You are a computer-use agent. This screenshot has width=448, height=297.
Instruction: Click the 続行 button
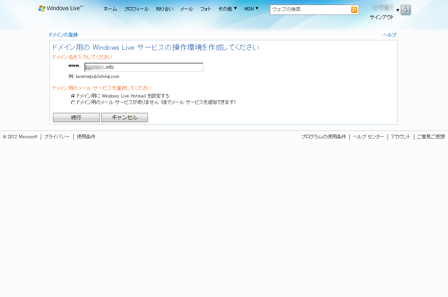(x=76, y=118)
